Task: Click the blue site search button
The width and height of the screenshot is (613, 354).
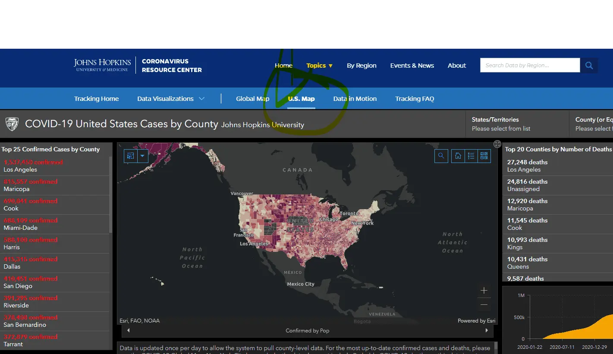Action: pyautogui.click(x=589, y=66)
